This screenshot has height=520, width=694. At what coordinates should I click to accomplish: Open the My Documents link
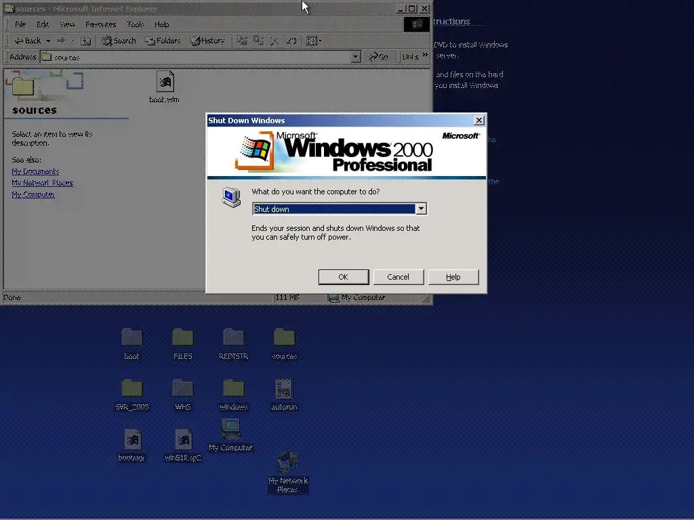click(35, 171)
